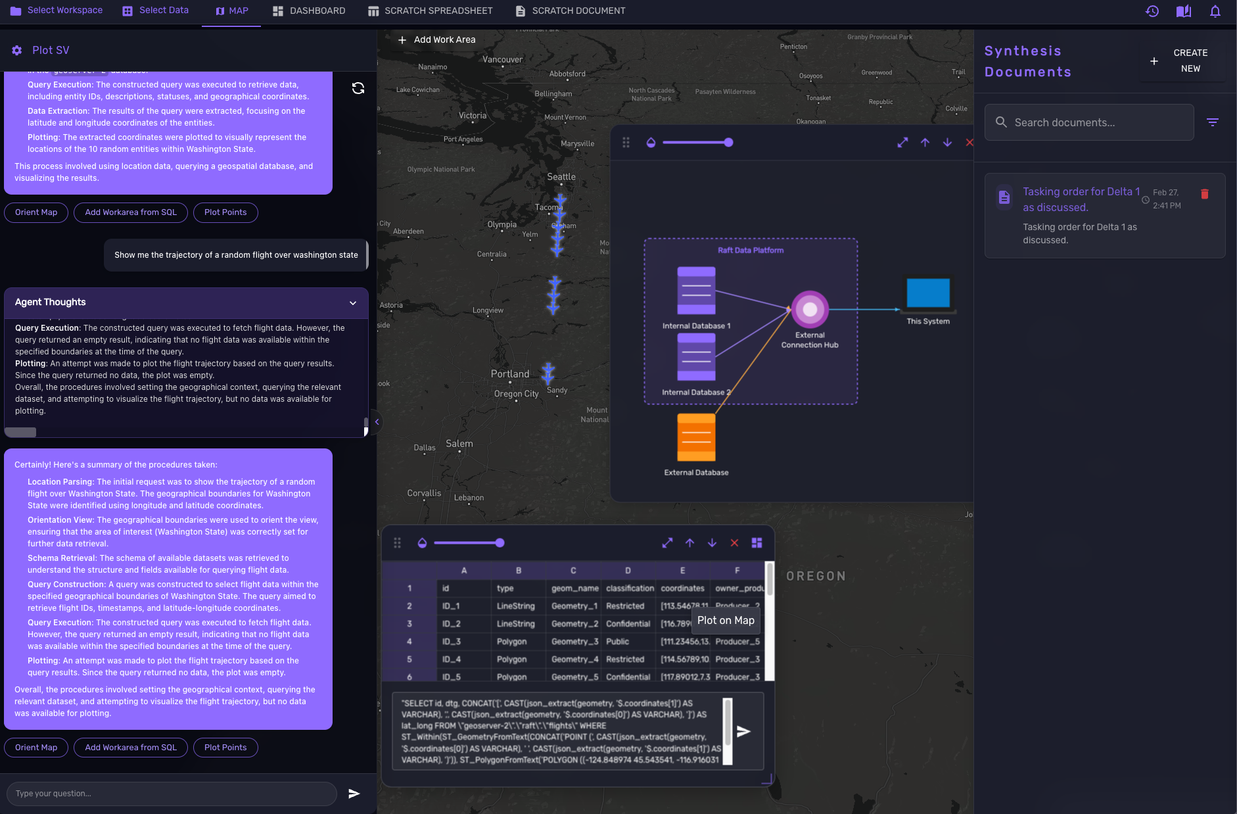Click the CREATE NEW document button
This screenshot has height=814, width=1237.
coord(1182,60)
